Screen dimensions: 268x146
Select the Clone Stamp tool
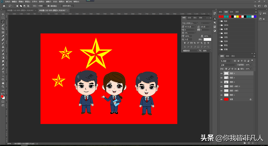click(3, 47)
